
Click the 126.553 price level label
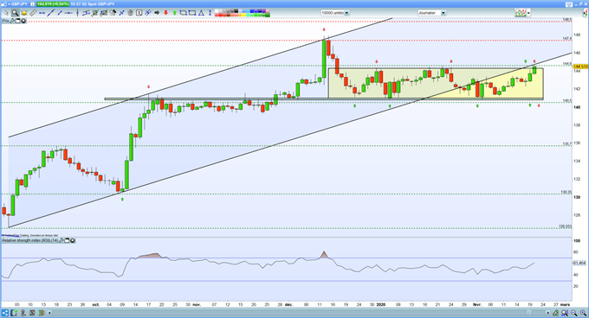[x=566, y=226]
